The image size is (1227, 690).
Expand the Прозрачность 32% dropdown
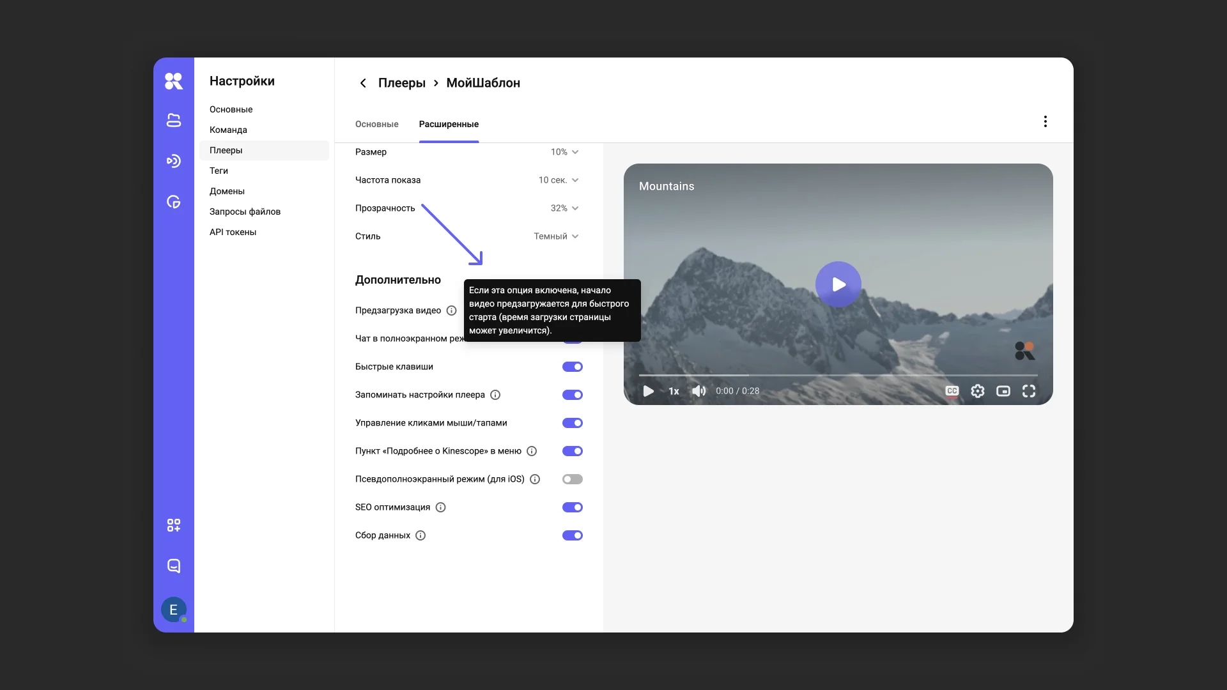[x=564, y=208]
